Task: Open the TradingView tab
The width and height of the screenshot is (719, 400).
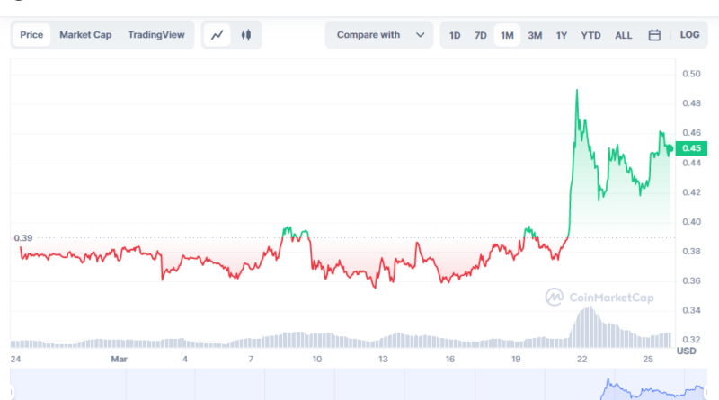Action: click(155, 35)
